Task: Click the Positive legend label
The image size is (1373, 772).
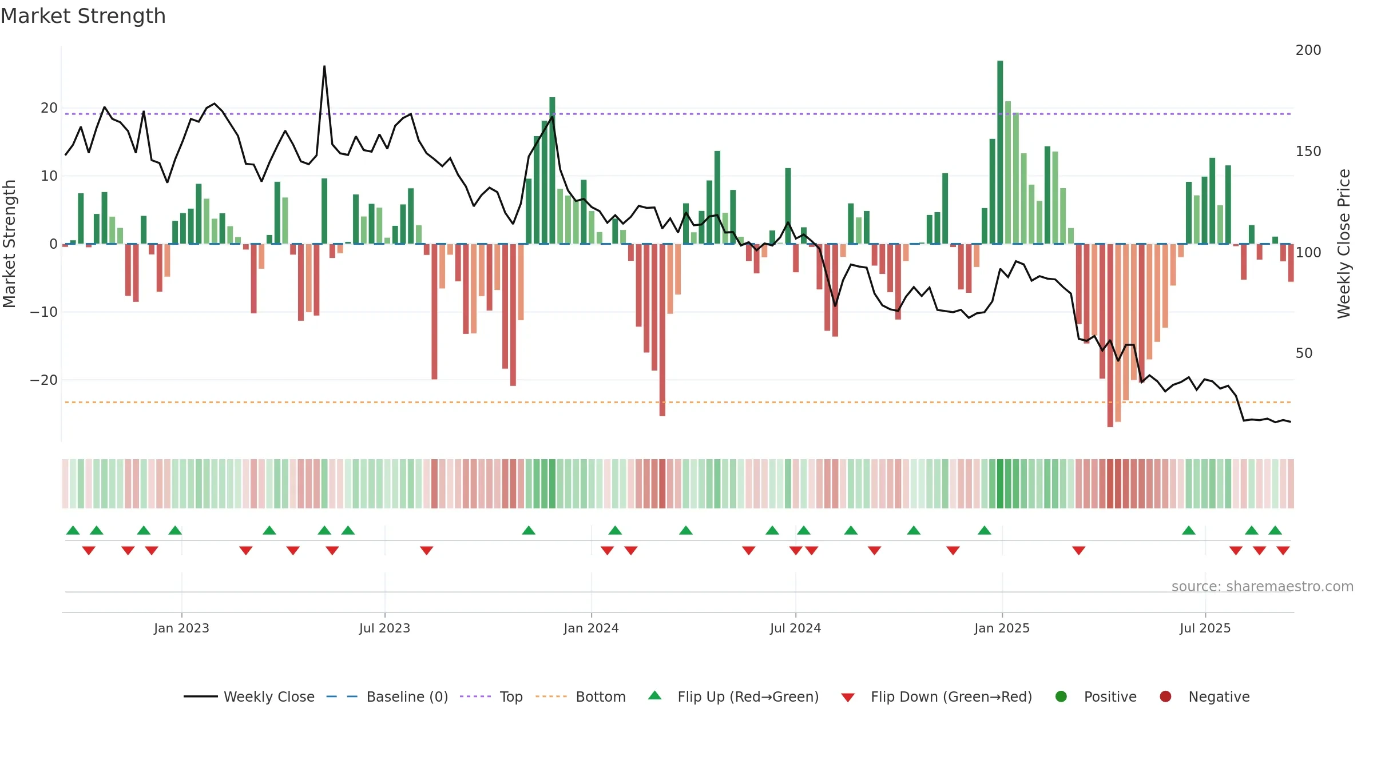Action: point(1110,697)
